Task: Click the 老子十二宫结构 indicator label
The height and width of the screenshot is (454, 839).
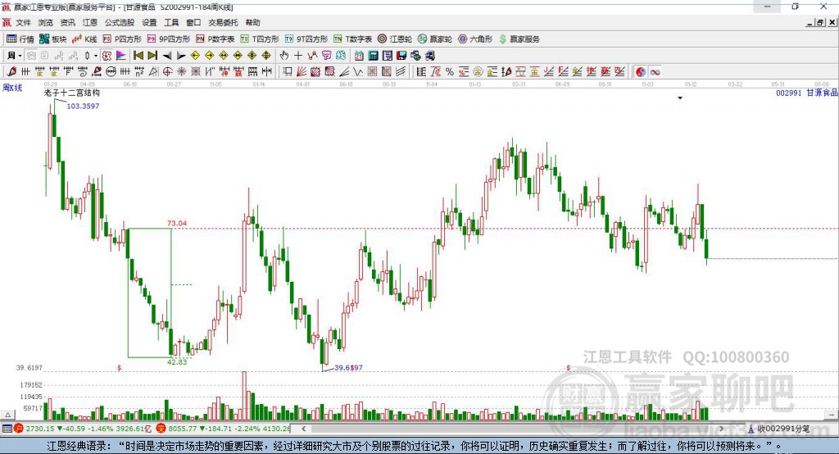Action: 72,93
